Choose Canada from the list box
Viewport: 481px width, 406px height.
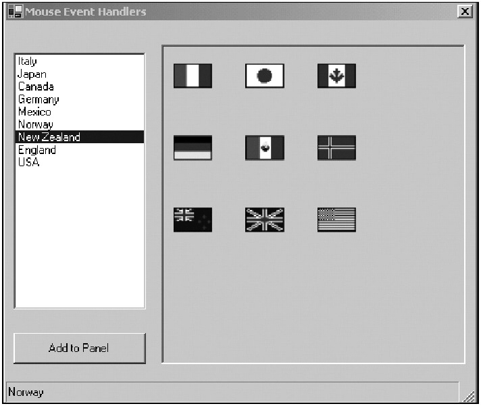coord(36,86)
